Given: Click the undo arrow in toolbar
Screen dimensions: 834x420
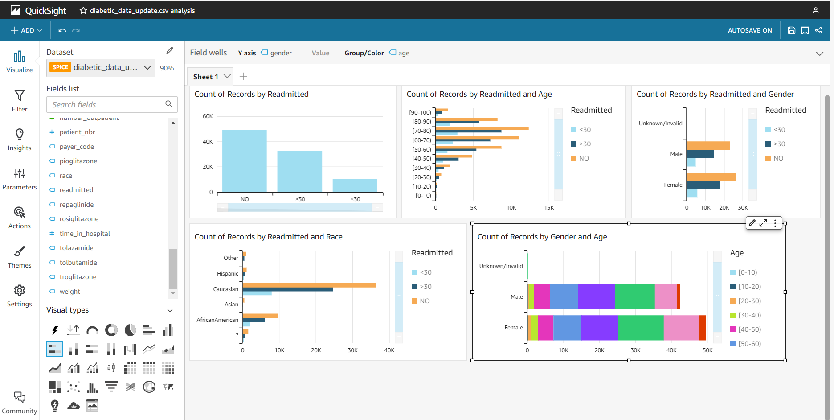Looking at the screenshot, I should 62,30.
